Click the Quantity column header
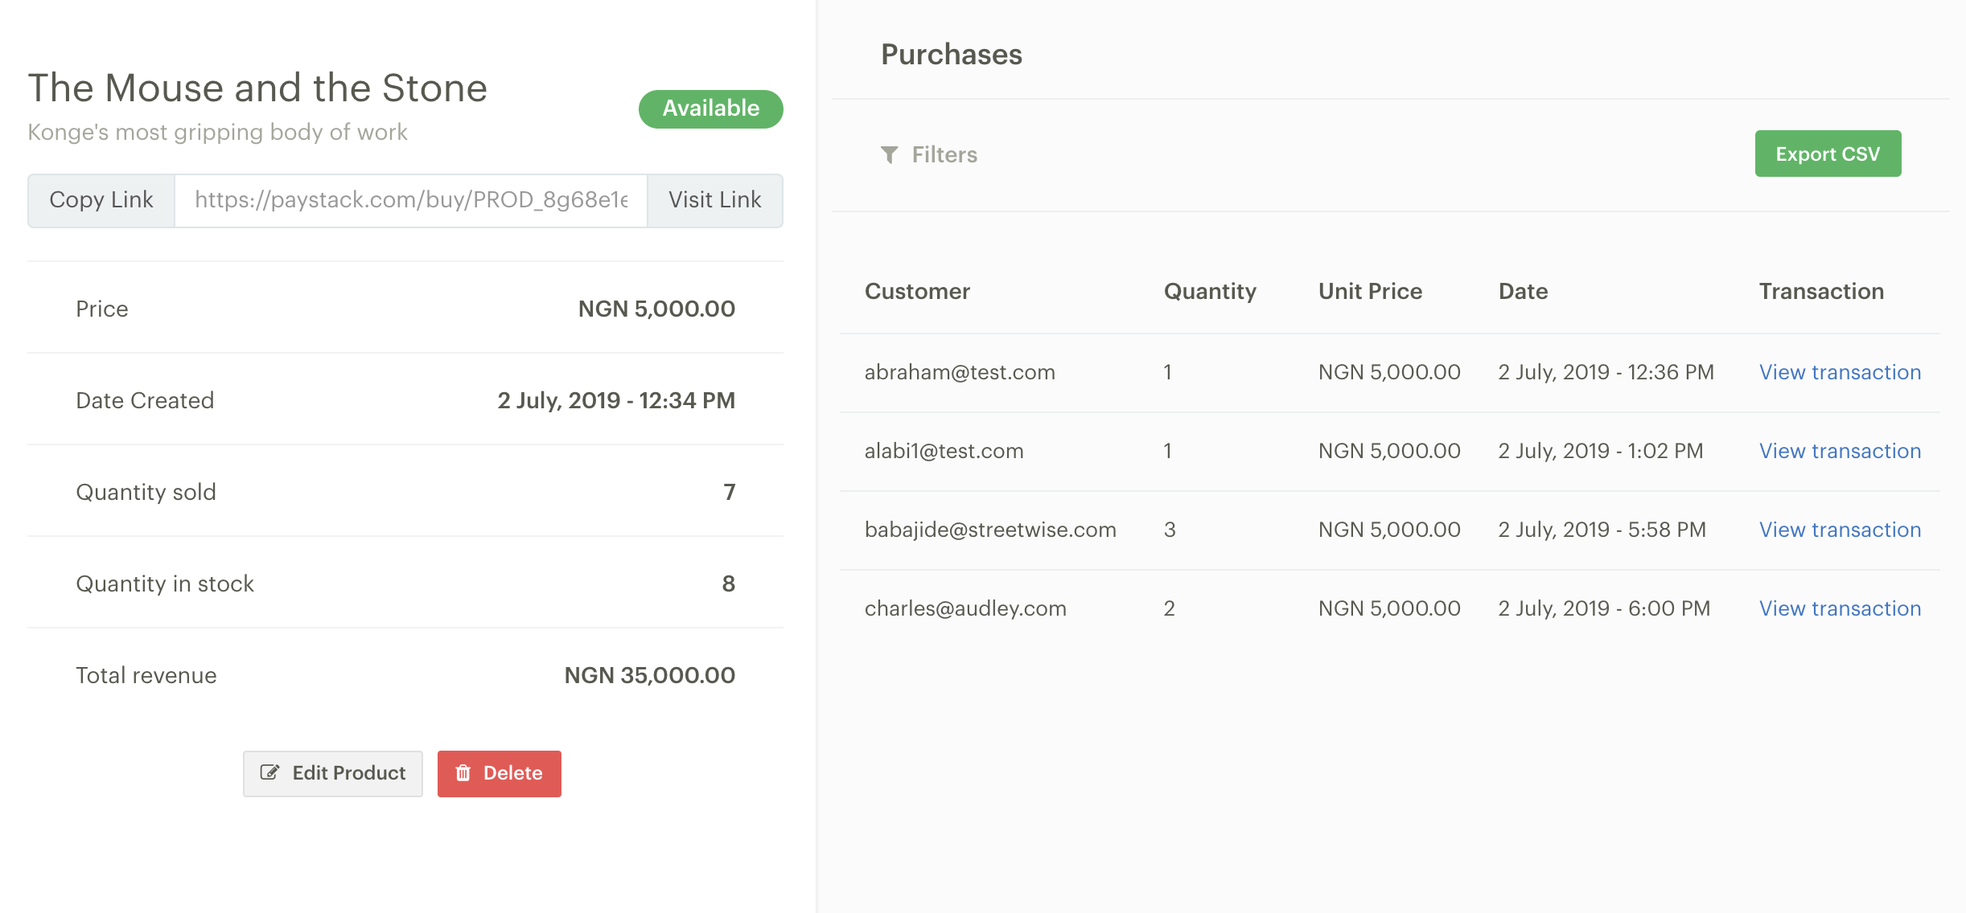The width and height of the screenshot is (1966, 913). pos(1210,291)
